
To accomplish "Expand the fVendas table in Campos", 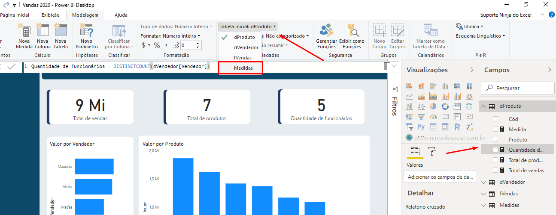I will [484, 194].
